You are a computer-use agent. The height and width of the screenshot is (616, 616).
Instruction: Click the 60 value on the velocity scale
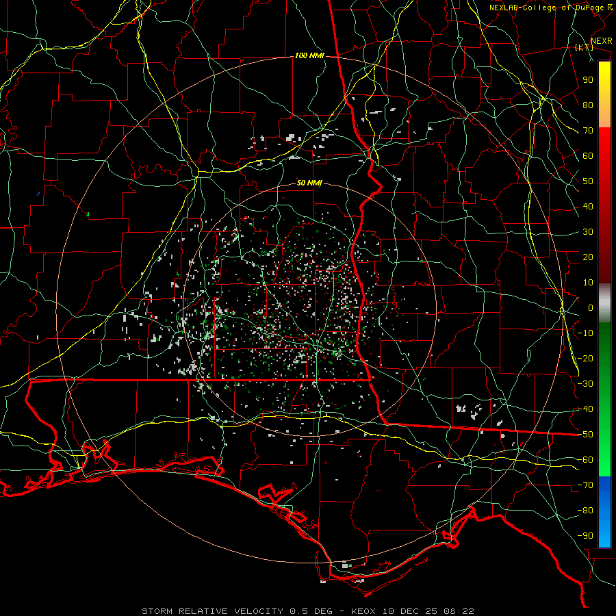tap(588, 155)
